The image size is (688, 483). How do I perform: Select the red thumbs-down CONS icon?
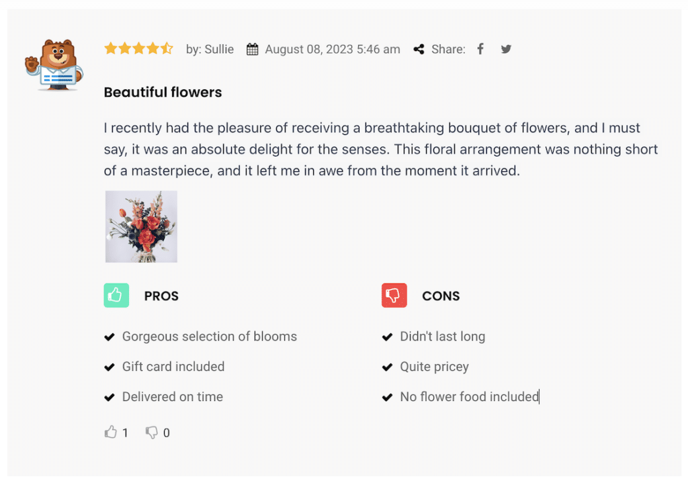(x=394, y=296)
